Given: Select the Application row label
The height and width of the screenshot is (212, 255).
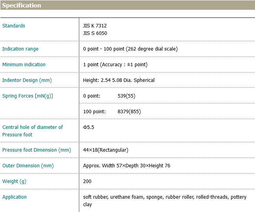Looking at the screenshot, I should pyautogui.click(x=15, y=197).
